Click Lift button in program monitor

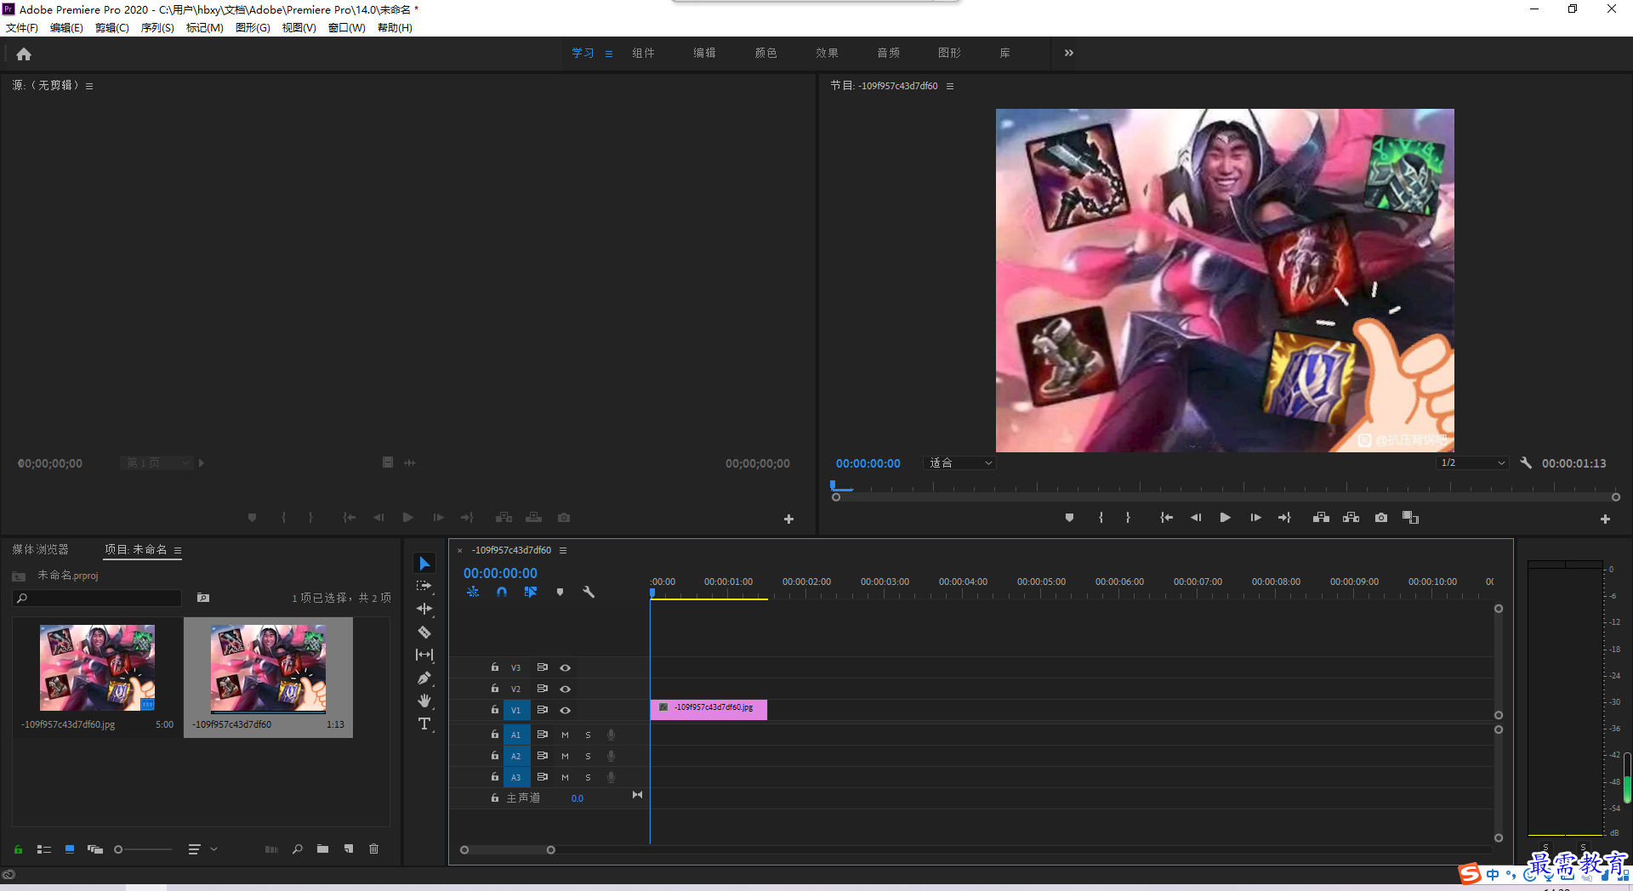coord(1321,517)
